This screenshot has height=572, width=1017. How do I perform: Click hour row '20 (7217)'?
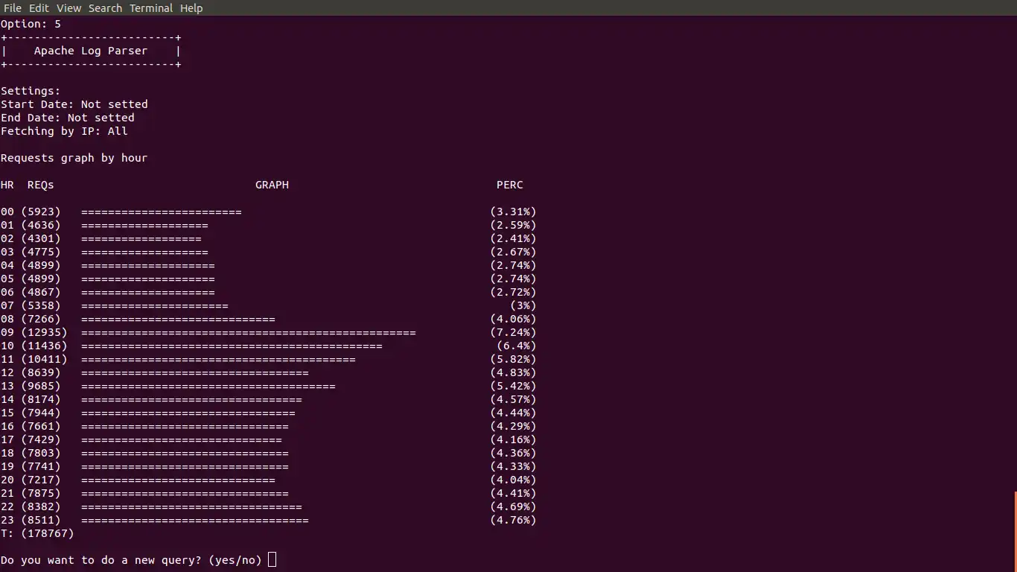[x=269, y=480]
